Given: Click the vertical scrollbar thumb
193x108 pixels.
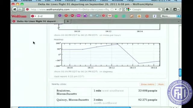Looking at the screenshot, I should point(180,73).
